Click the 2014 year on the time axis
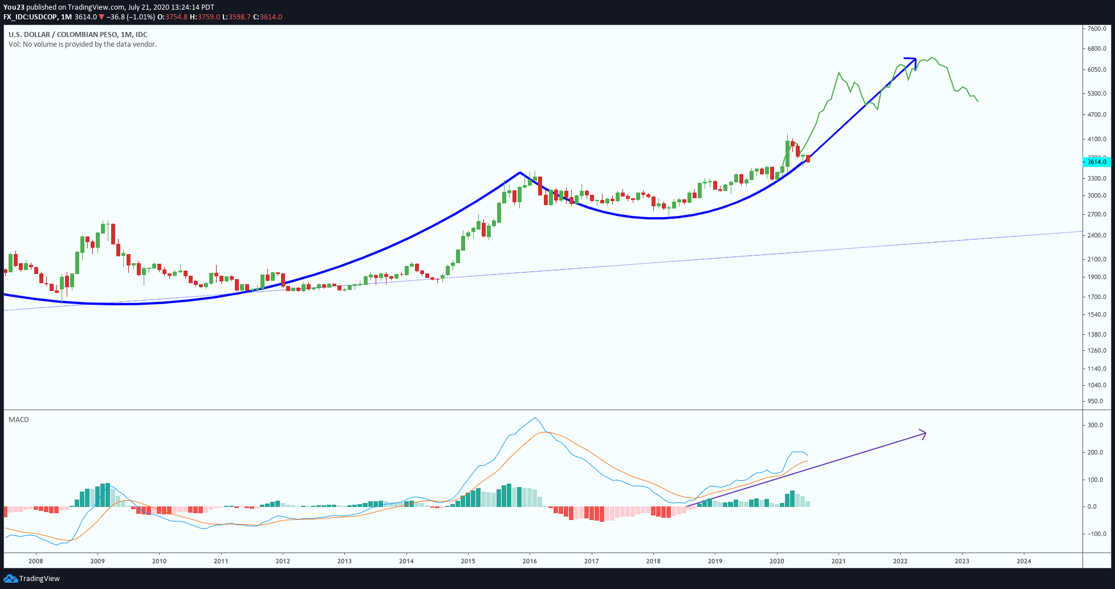1115x589 pixels. click(406, 561)
